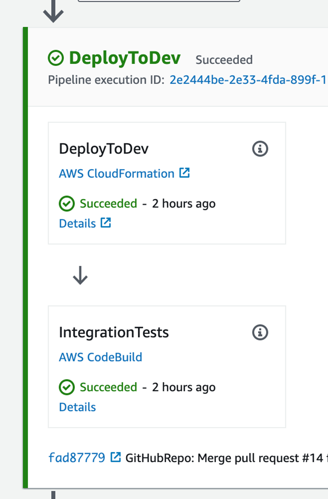Click external link icon beside AWS CloudFormation
This screenshot has height=499, width=328.
184,173
